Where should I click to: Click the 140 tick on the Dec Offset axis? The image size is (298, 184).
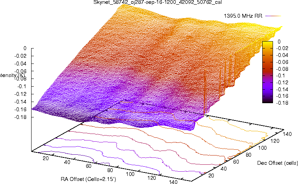[x=287, y=134]
